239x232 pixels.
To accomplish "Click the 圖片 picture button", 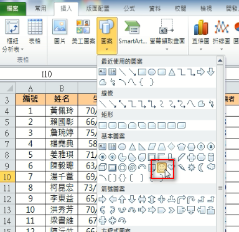I will click(x=60, y=32).
